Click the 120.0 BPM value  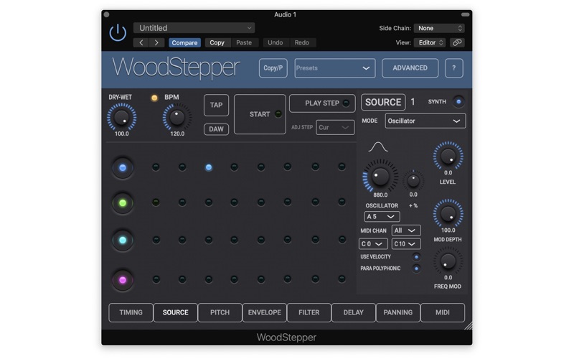point(177,134)
